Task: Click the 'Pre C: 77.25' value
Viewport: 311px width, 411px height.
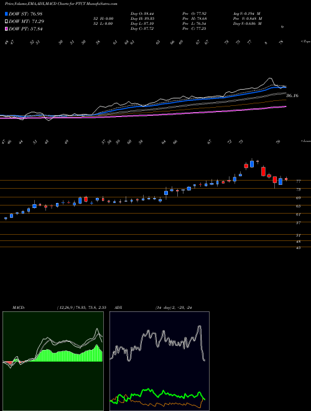Action: (x=195, y=29)
